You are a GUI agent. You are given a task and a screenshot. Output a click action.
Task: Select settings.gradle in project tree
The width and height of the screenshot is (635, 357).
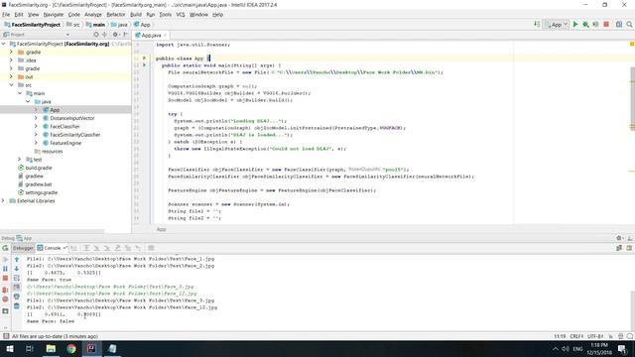click(x=41, y=192)
